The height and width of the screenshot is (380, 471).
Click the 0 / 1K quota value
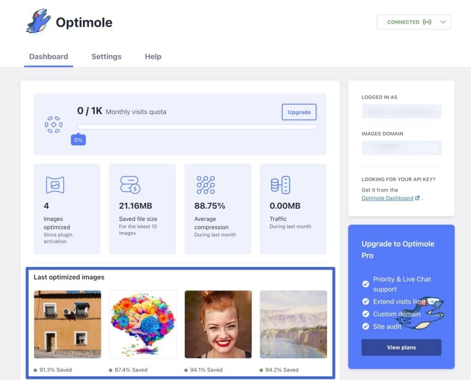90,111
